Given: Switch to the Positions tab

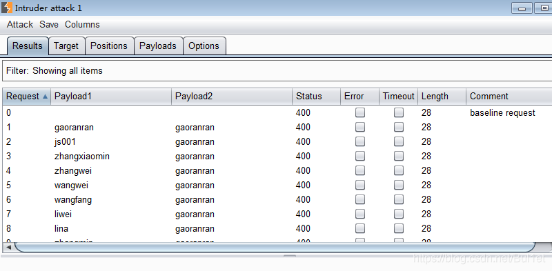Looking at the screenshot, I should tap(109, 46).
